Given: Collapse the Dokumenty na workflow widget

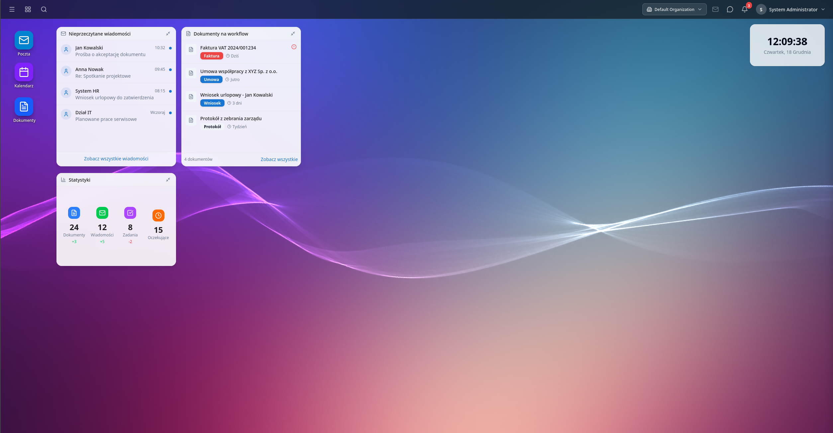Looking at the screenshot, I should coord(293,34).
